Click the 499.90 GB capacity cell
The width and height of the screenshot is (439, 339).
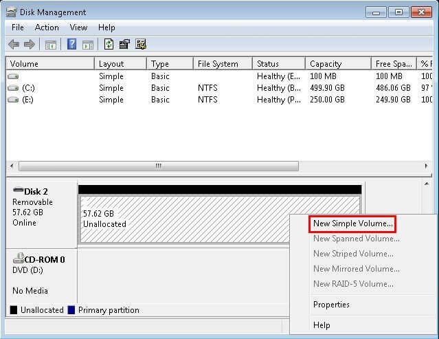327,88
